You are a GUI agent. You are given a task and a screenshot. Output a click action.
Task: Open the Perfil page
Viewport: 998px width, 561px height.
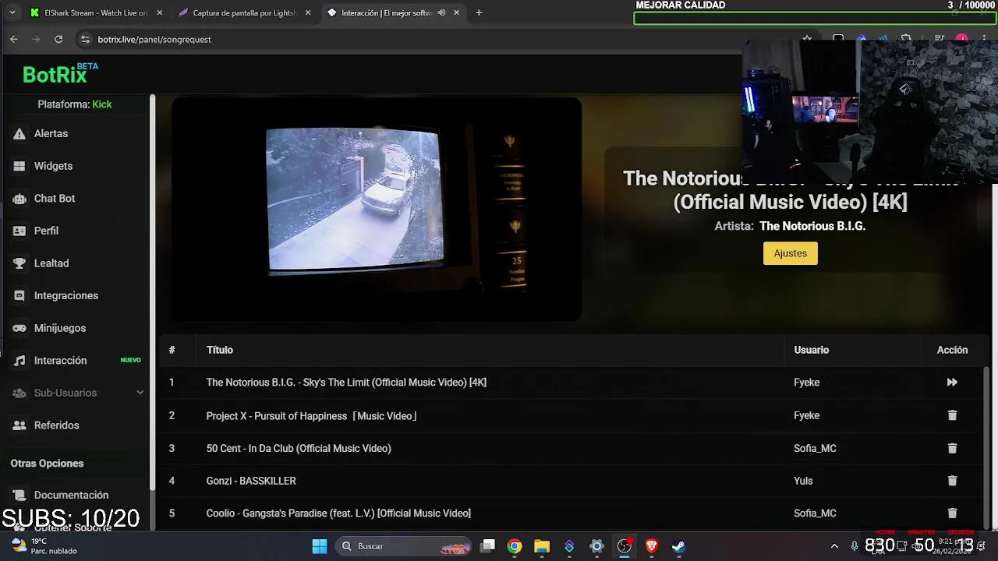click(x=46, y=231)
